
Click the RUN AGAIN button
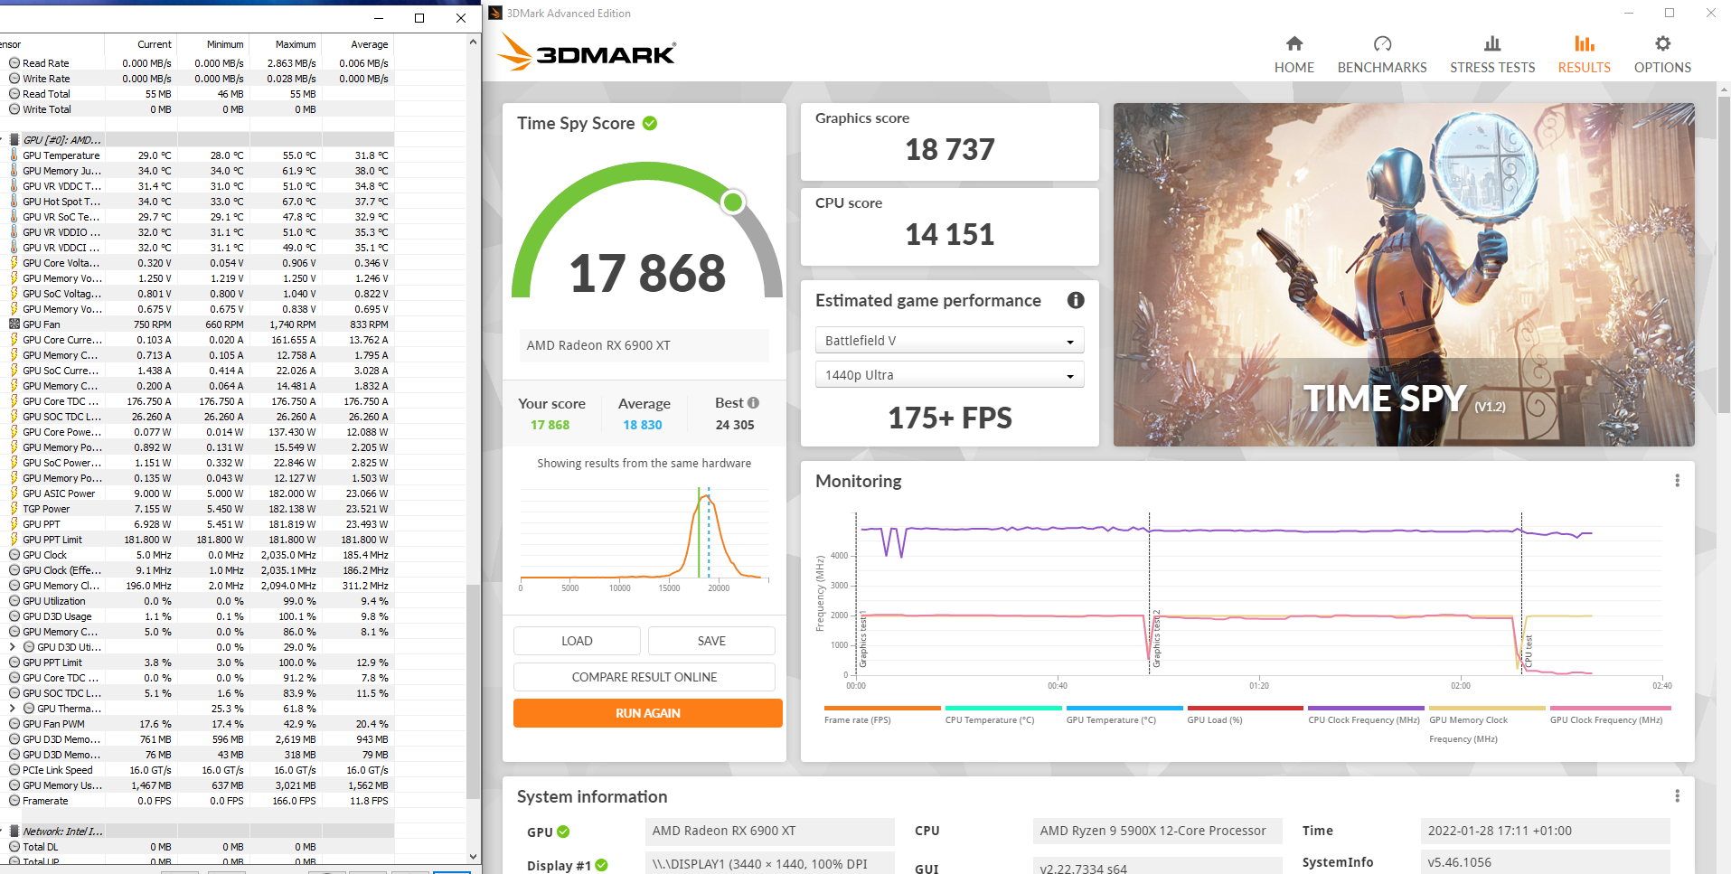(648, 713)
